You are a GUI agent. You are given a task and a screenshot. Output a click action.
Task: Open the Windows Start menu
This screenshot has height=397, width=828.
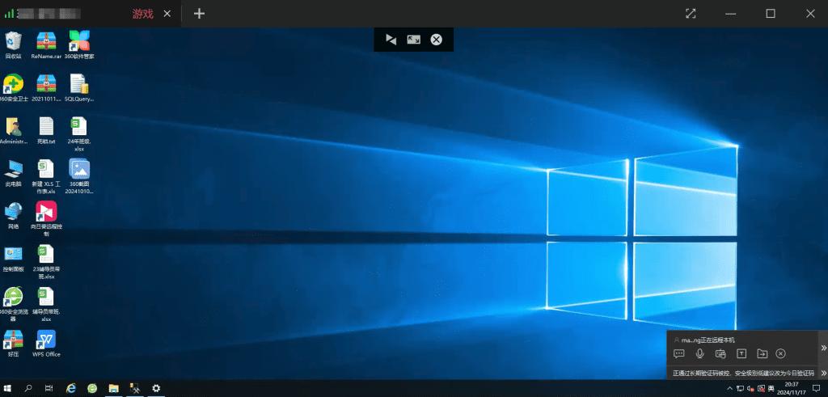[8, 389]
